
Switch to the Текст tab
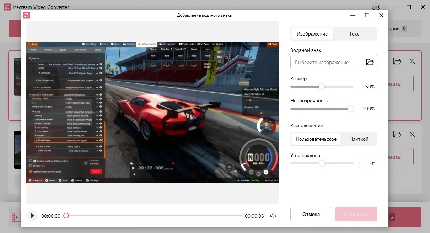pyautogui.click(x=355, y=34)
